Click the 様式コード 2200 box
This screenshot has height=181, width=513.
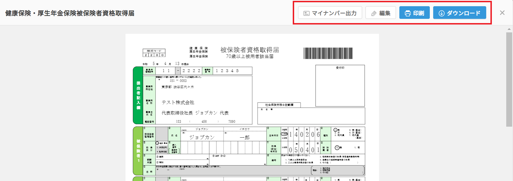point(154,53)
